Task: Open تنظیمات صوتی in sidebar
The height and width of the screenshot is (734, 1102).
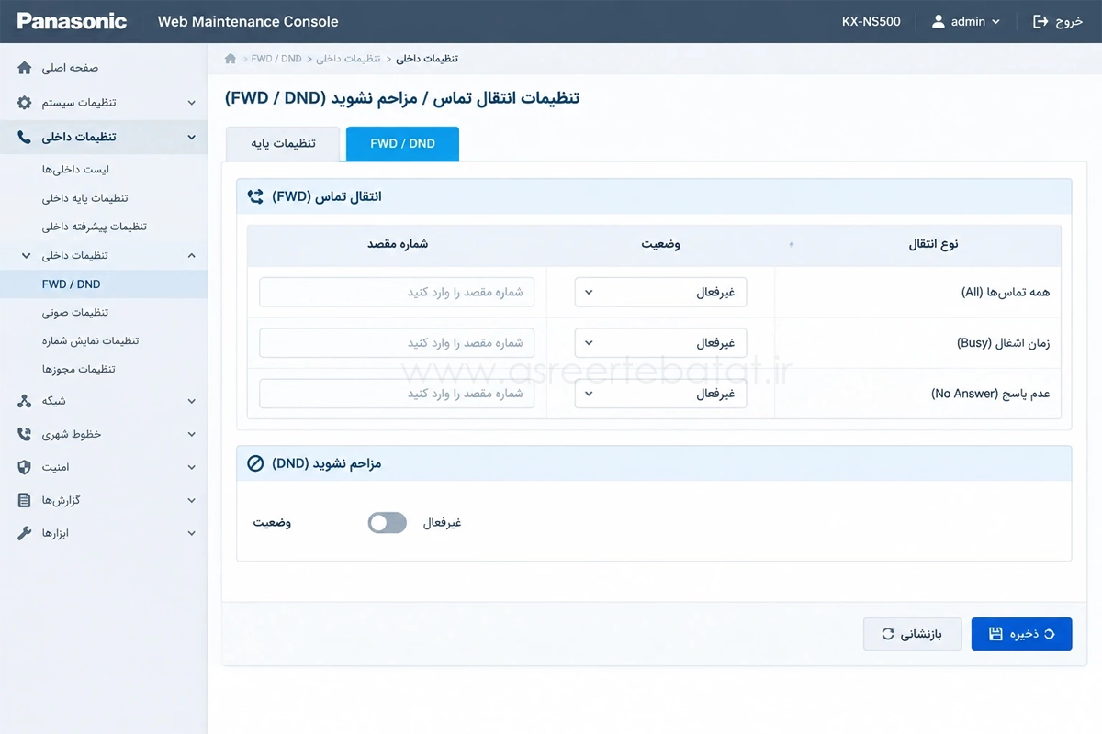Action: pos(75,313)
